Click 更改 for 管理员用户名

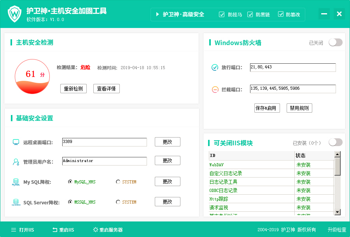pyautogui.click(x=167, y=160)
